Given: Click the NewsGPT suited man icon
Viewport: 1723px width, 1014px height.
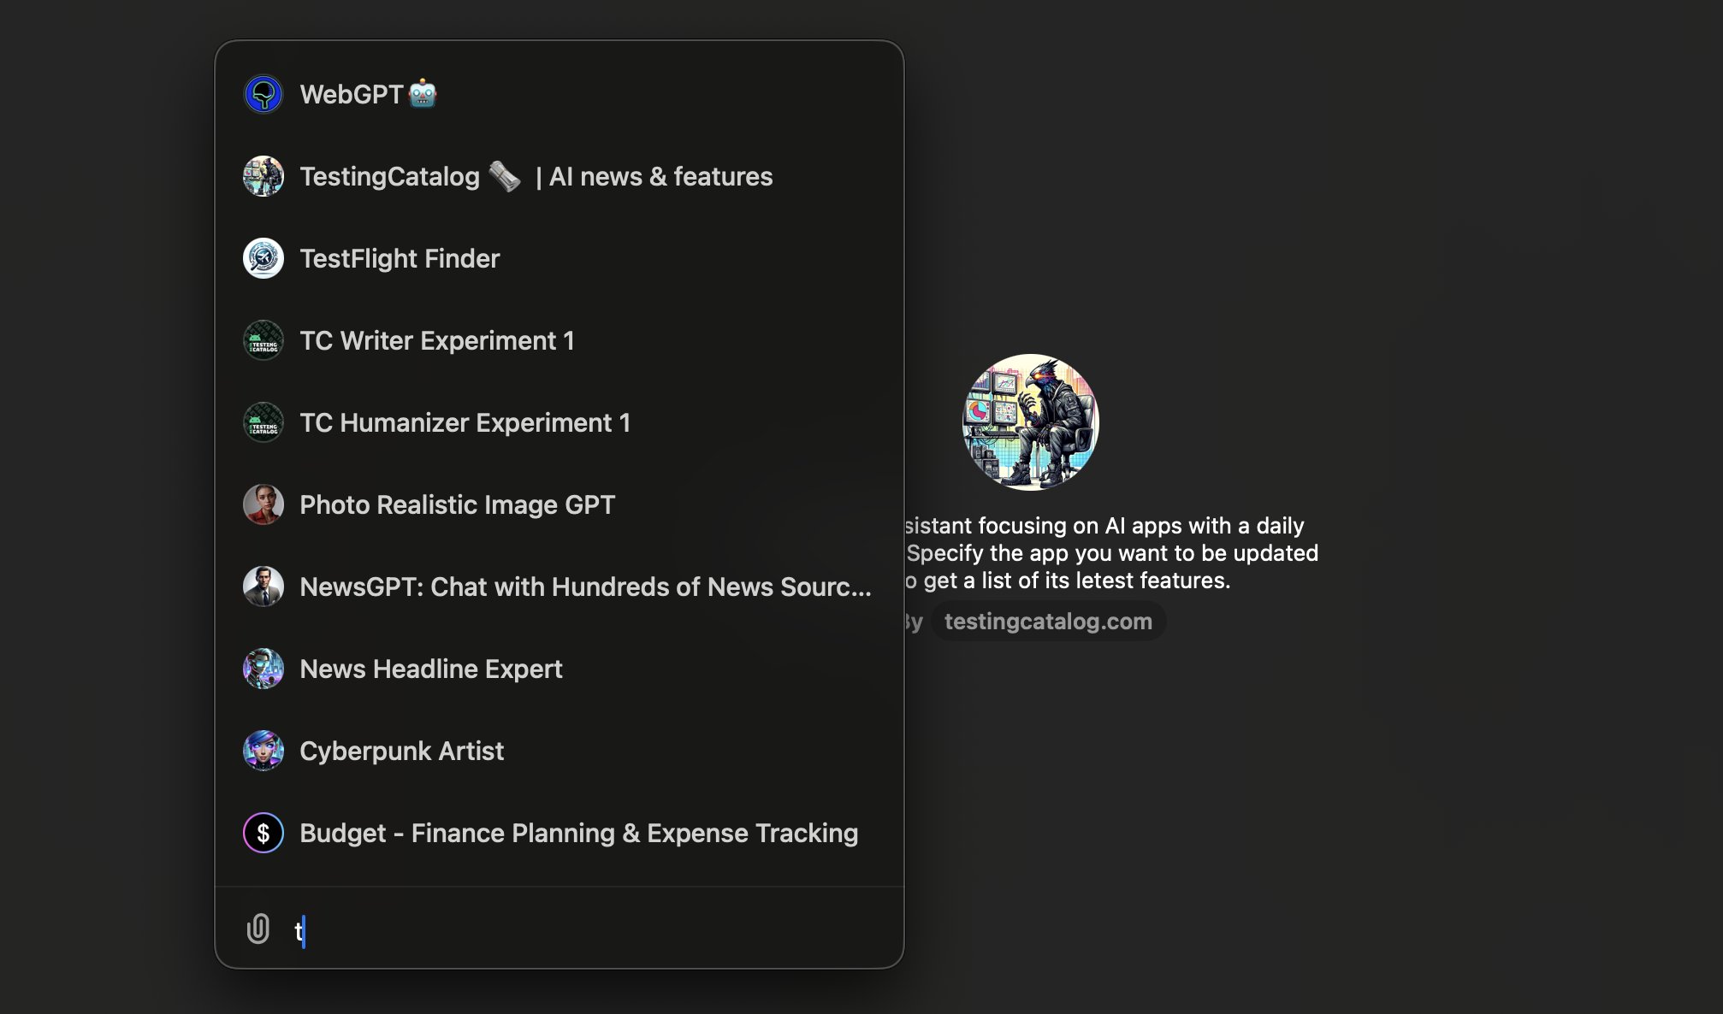Looking at the screenshot, I should [x=263, y=587].
